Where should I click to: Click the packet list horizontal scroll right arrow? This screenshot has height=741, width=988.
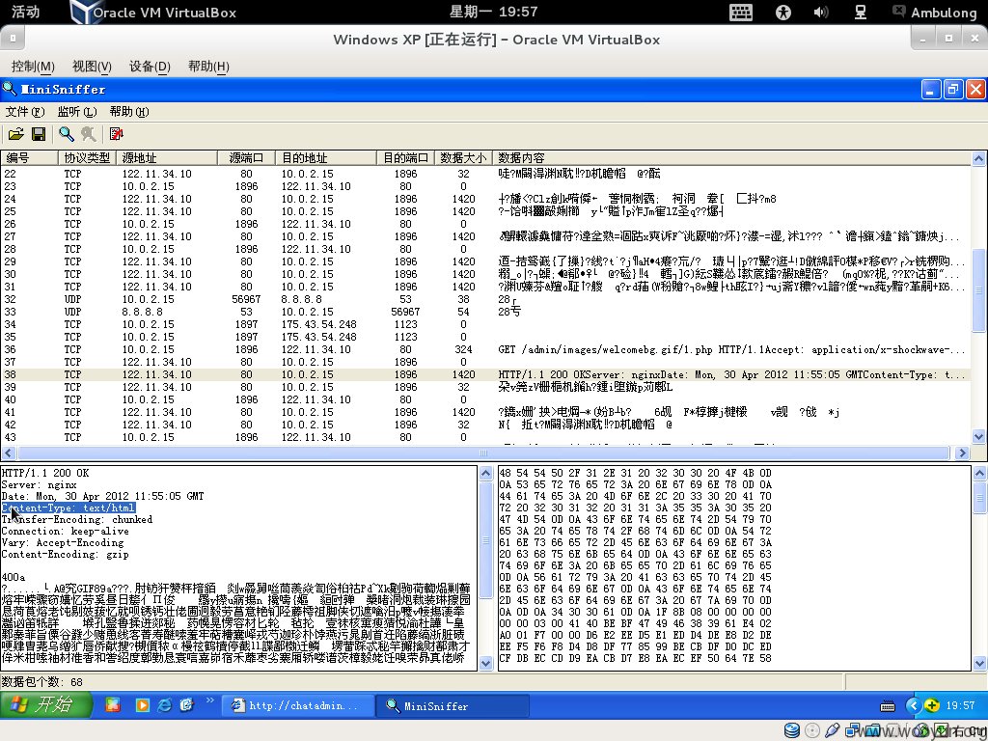click(x=962, y=453)
